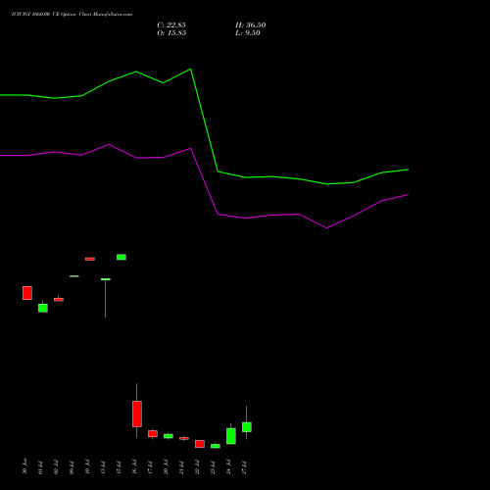The width and height of the screenshot is (490, 490).
Task: Click the red candle above 30 Jun
Action: (27, 293)
